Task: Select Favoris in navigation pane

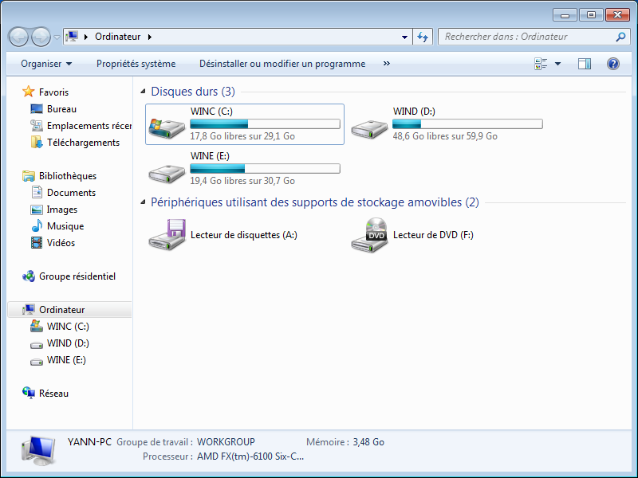Action: point(53,92)
